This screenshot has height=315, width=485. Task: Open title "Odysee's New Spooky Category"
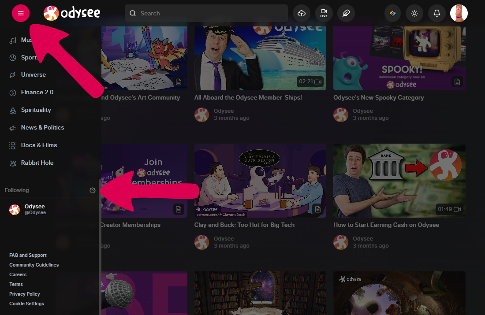pos(379,98)
